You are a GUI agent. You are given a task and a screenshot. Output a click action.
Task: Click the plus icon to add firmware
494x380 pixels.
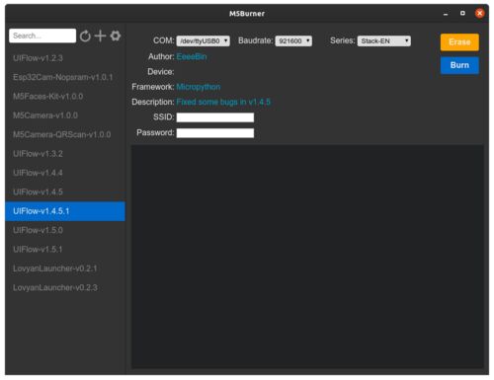[100, 36]
